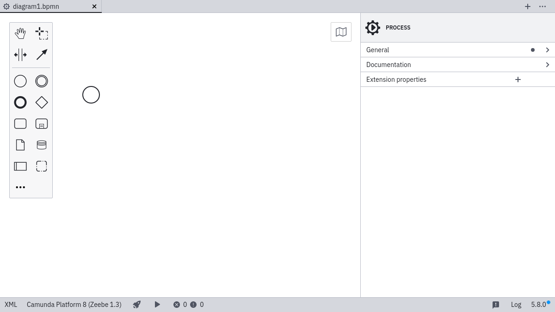Select the lasso tool
This screenshot has height=312, width=555.
[42, 33]
